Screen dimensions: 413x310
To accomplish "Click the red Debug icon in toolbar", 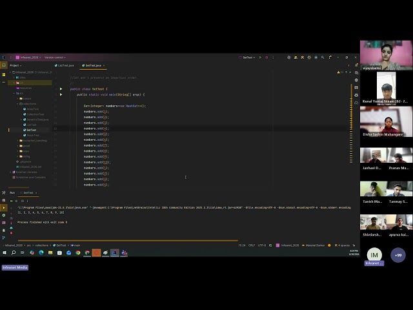I will [x=267, y=57].
